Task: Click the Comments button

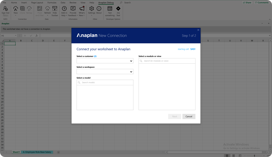Action: pos(262,3)
